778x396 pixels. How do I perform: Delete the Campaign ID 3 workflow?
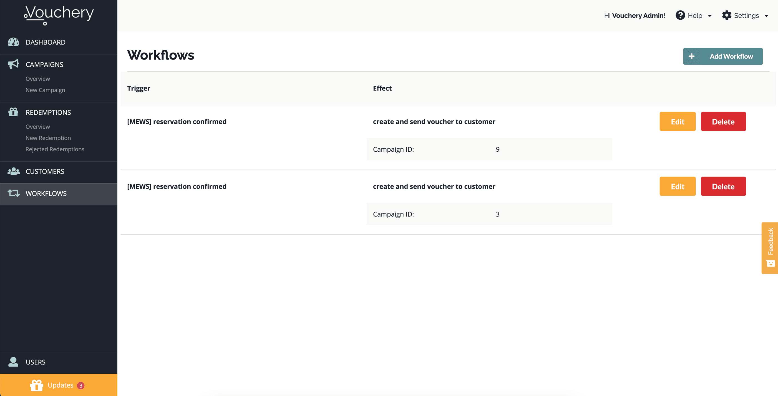(x=723, y=186)
